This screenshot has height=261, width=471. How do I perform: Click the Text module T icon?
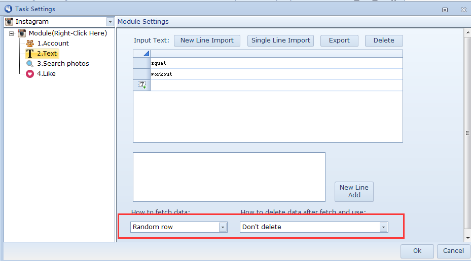[x=30, y=54]
